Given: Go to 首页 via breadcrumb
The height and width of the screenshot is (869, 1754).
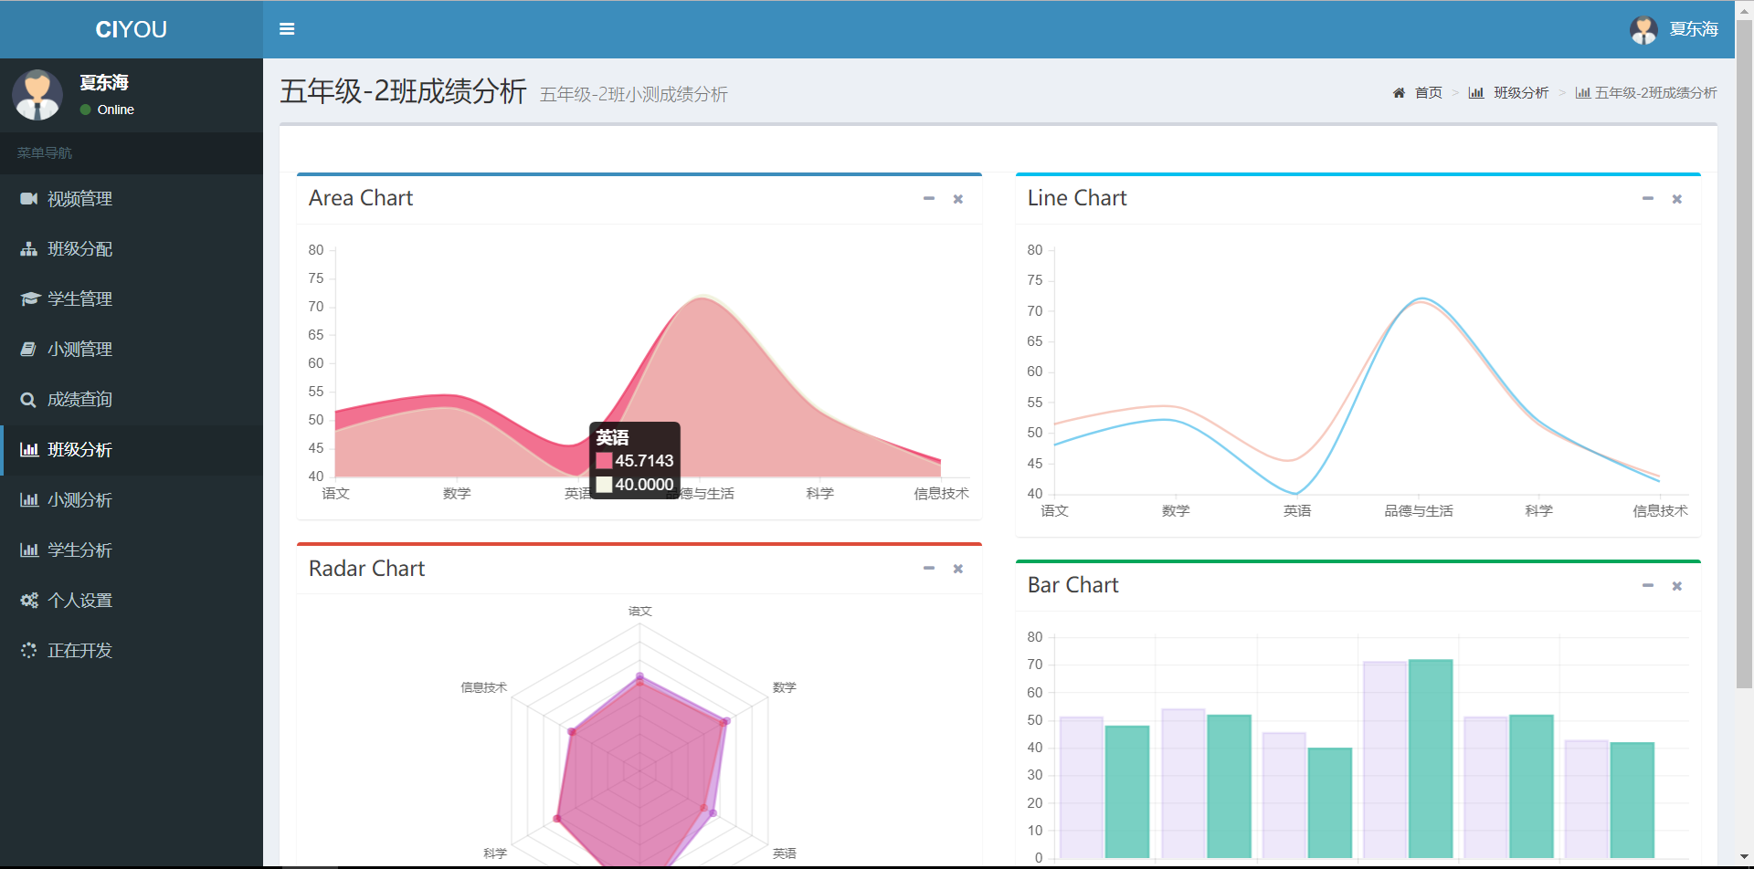Looking at the screenshot, I should point(1428,93).
